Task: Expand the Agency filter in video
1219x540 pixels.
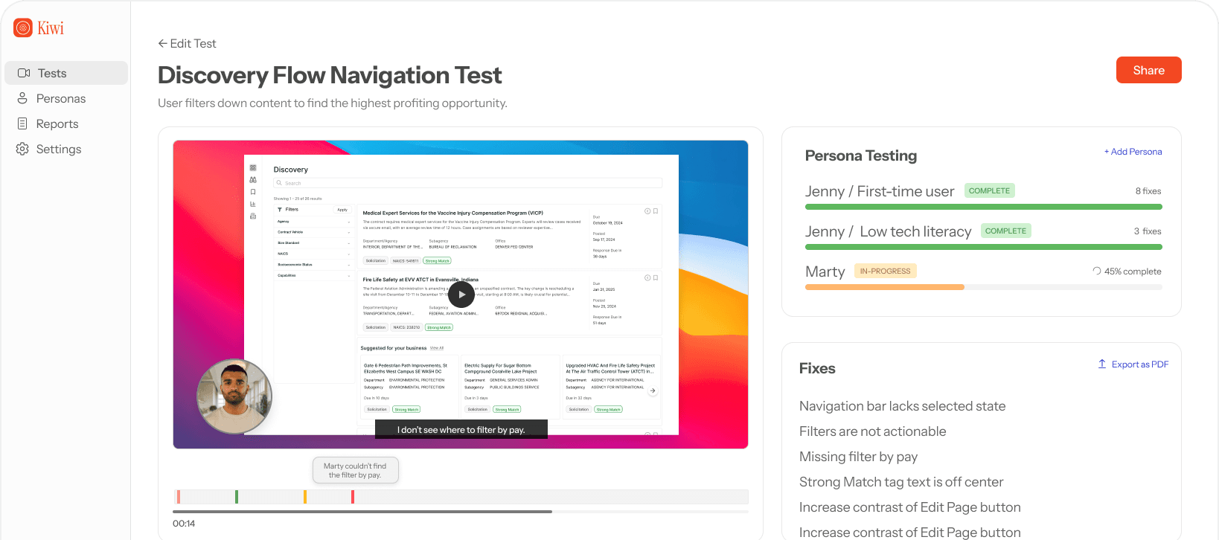Action: click(313, 222)
